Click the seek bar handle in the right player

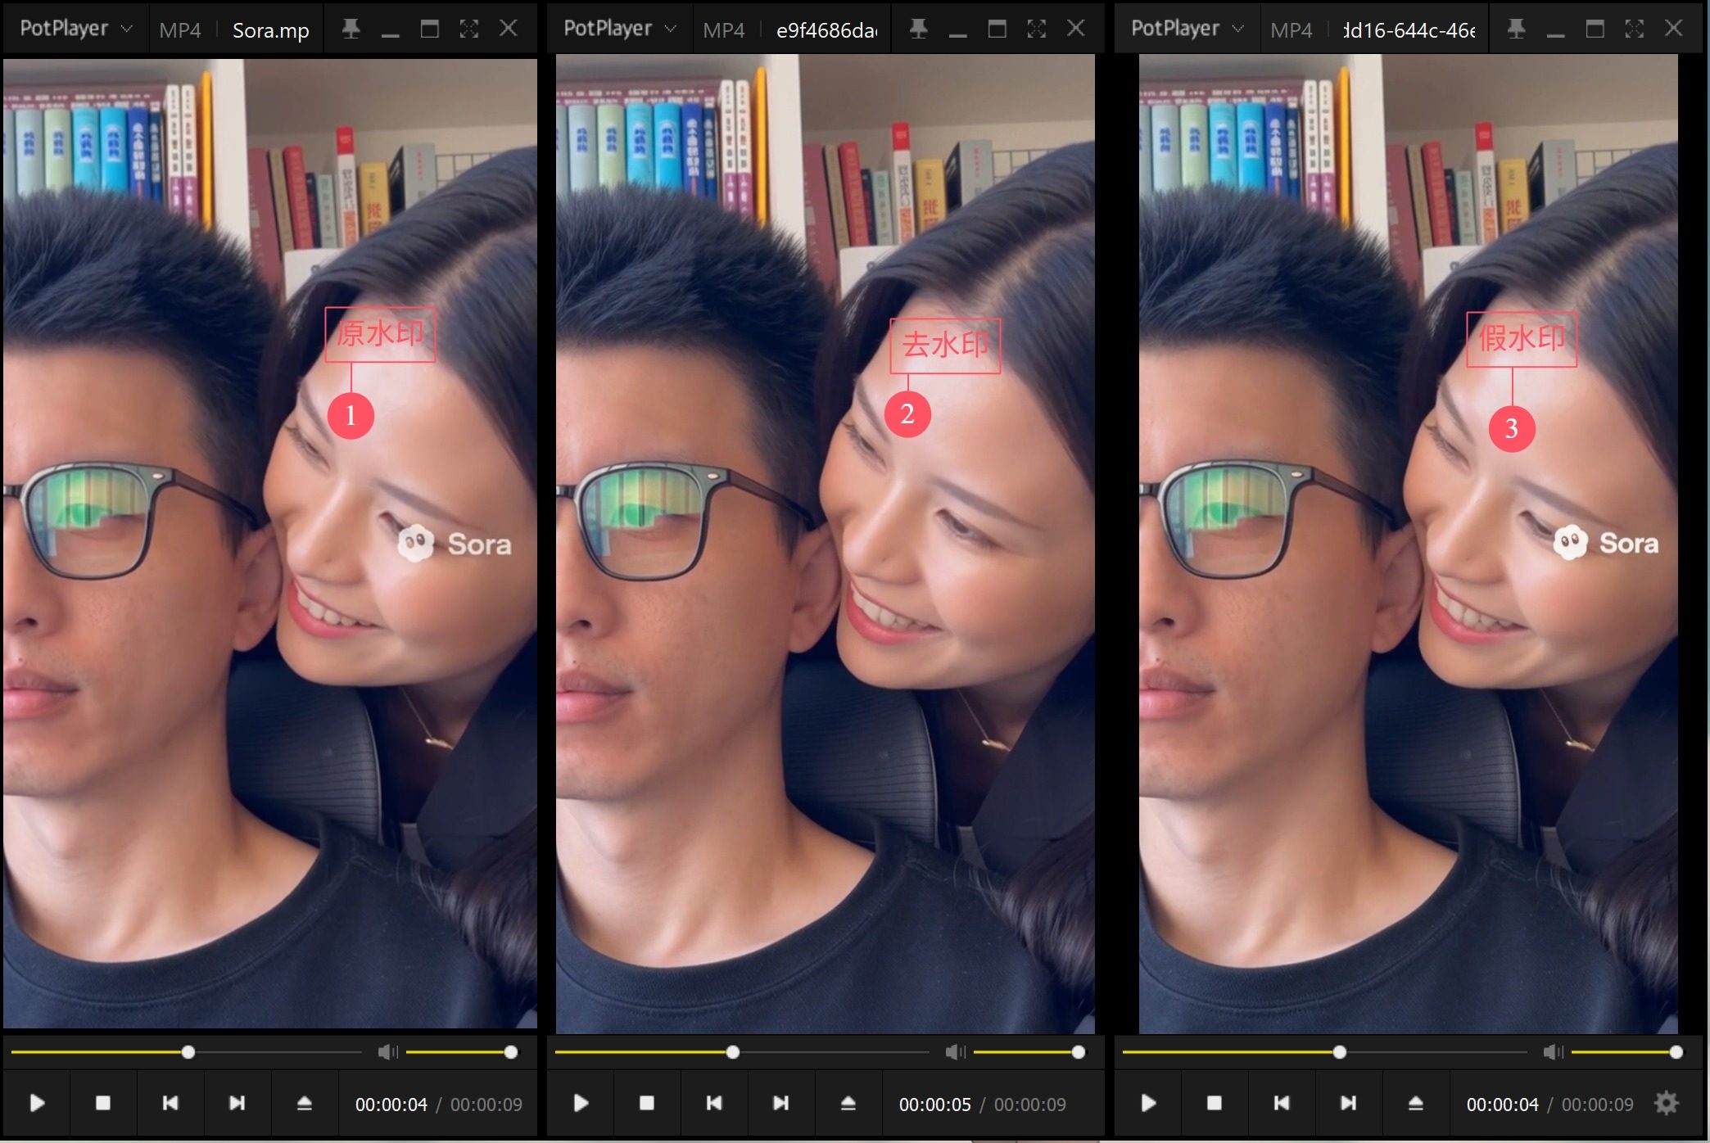tap(1339, 1052)
